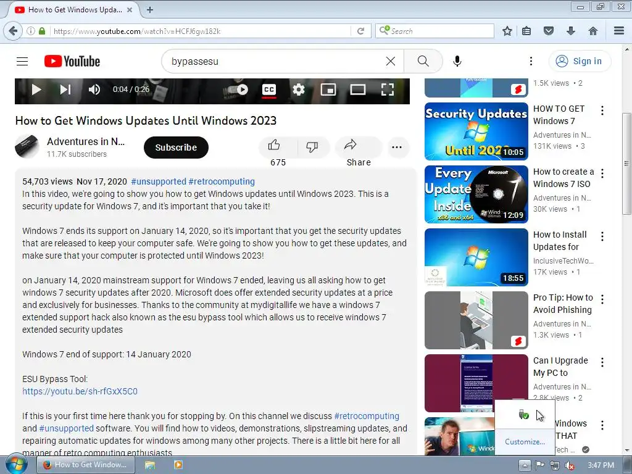Toggle the autoplay switch in player
Viewport: 632px width, 474px height.
pyautogui.click(x=237, y=89)
